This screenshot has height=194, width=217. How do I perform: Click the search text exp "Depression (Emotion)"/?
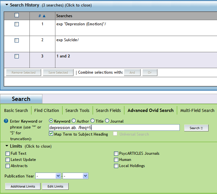tap(81, 24)
